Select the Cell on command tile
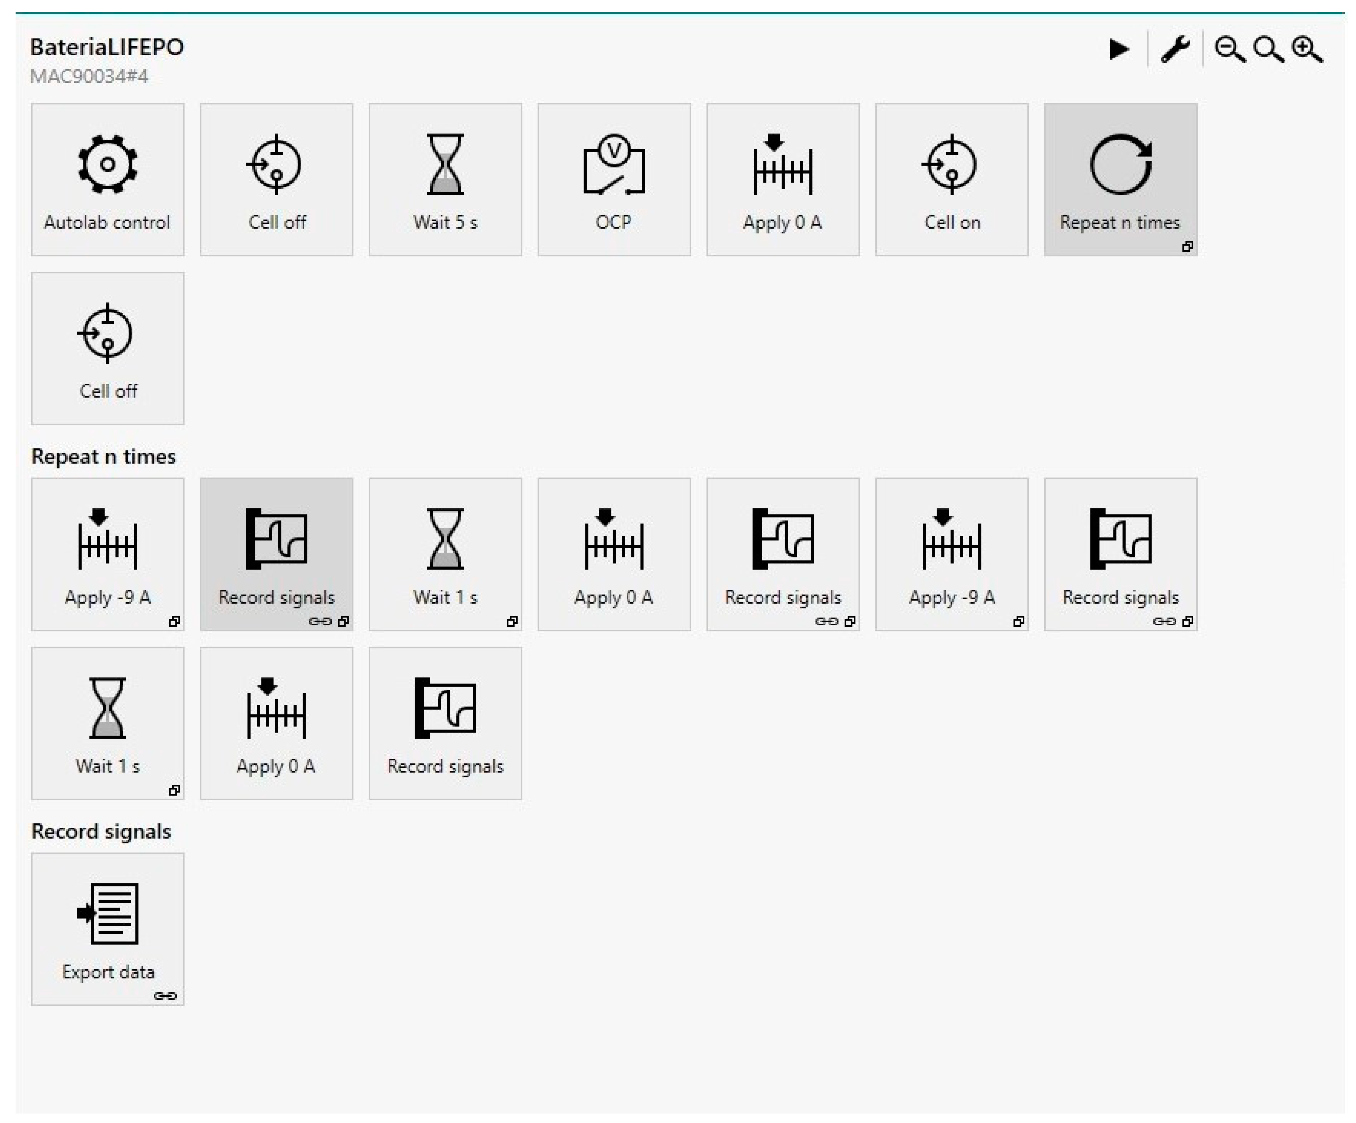This screenshot has height=1123, width=1356. pos(951,179)
